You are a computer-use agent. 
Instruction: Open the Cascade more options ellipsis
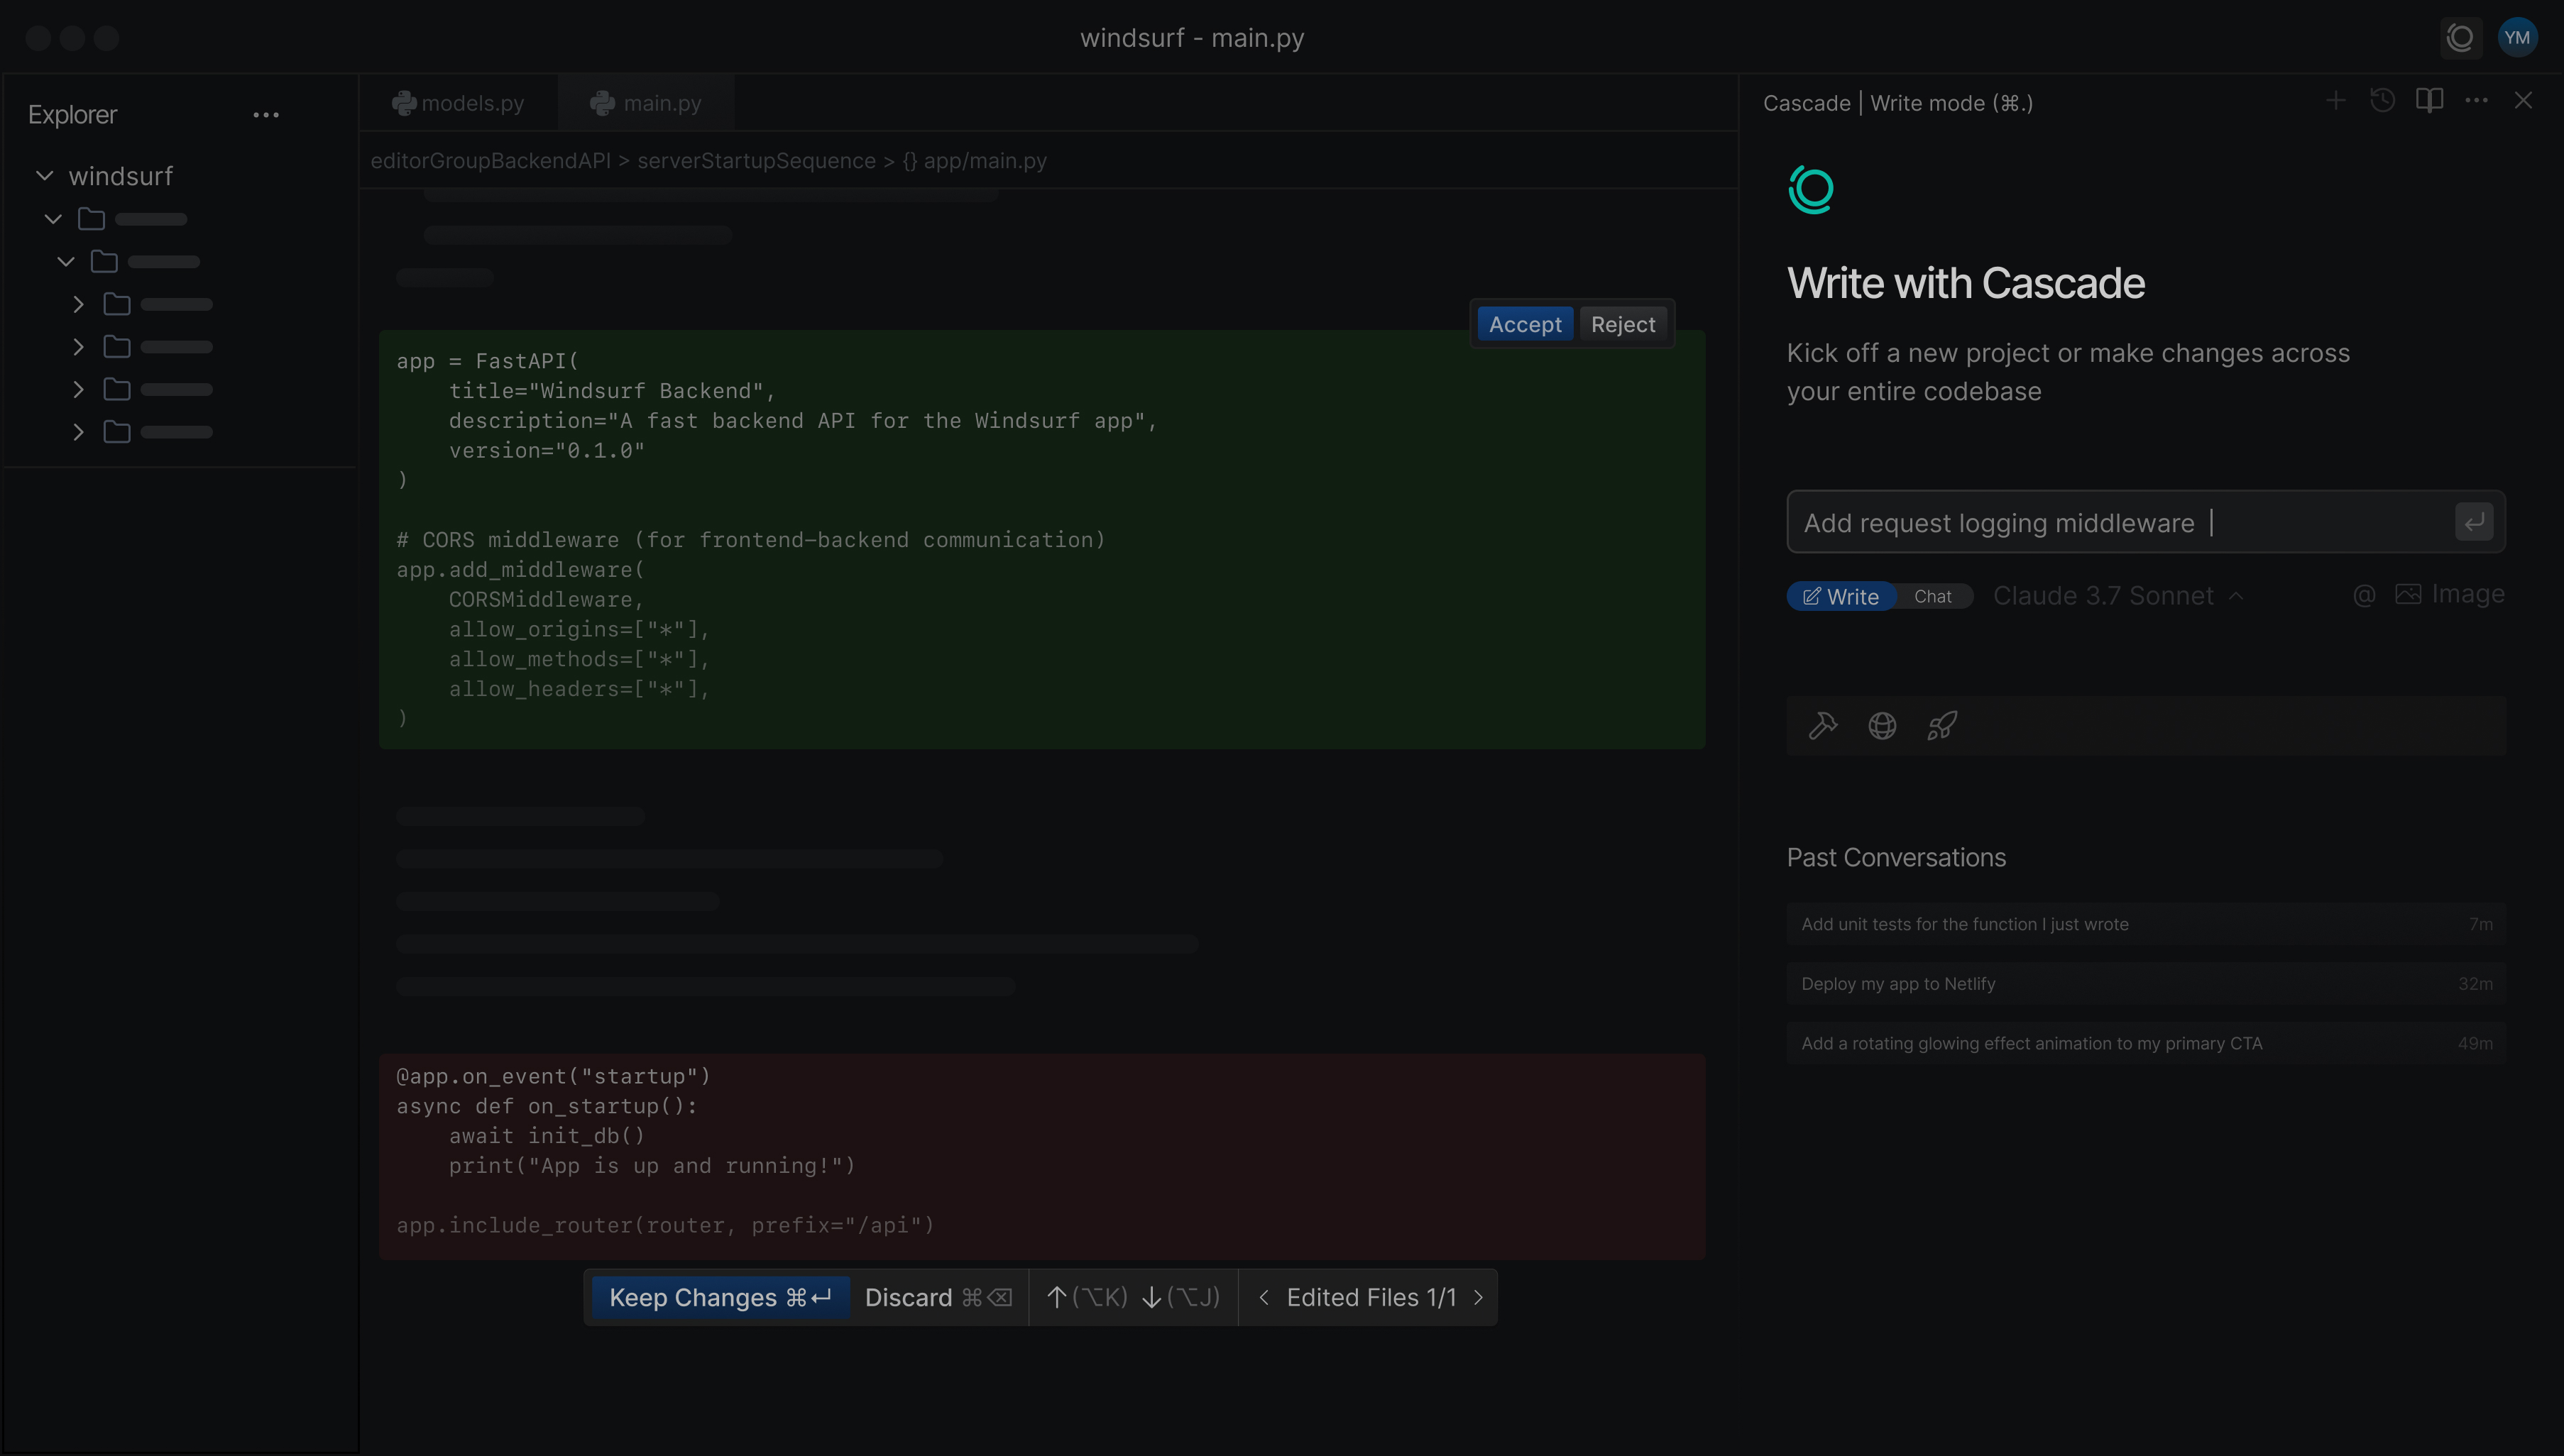pyautogui.click(x=2478, y=100)
